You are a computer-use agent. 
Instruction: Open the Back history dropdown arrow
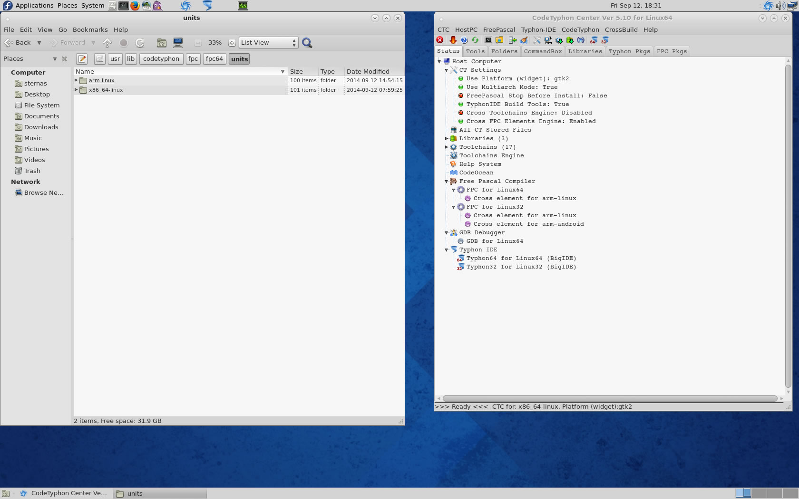39,43
